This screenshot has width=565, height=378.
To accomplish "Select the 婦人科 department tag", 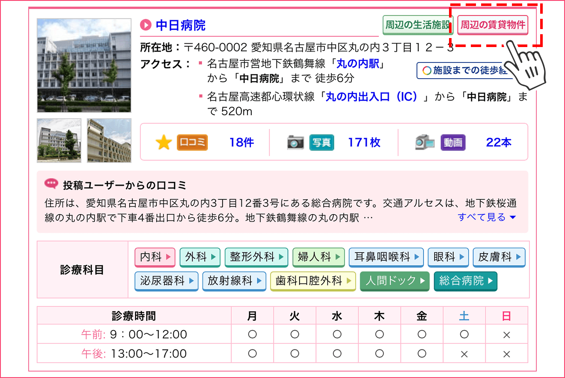I will [318, 257].
